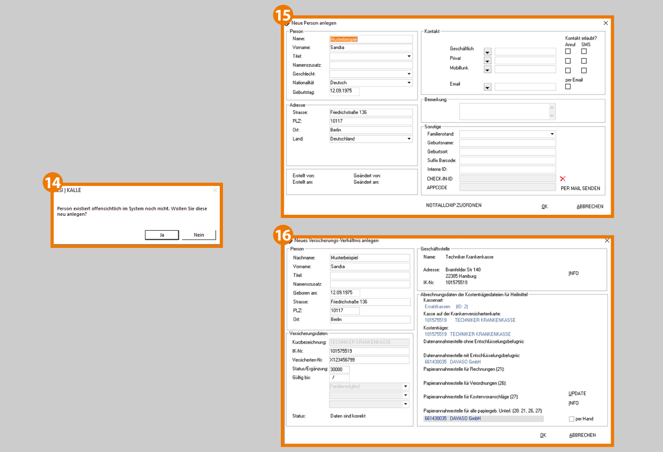The height and width of the screenshot is (452, 663).
Task: Check the per Hand checkbox
Action: tap(572, 419)
